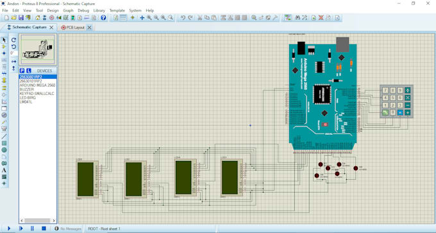
Task: Select the junction dot mode tool
Action: pos(4,53)
